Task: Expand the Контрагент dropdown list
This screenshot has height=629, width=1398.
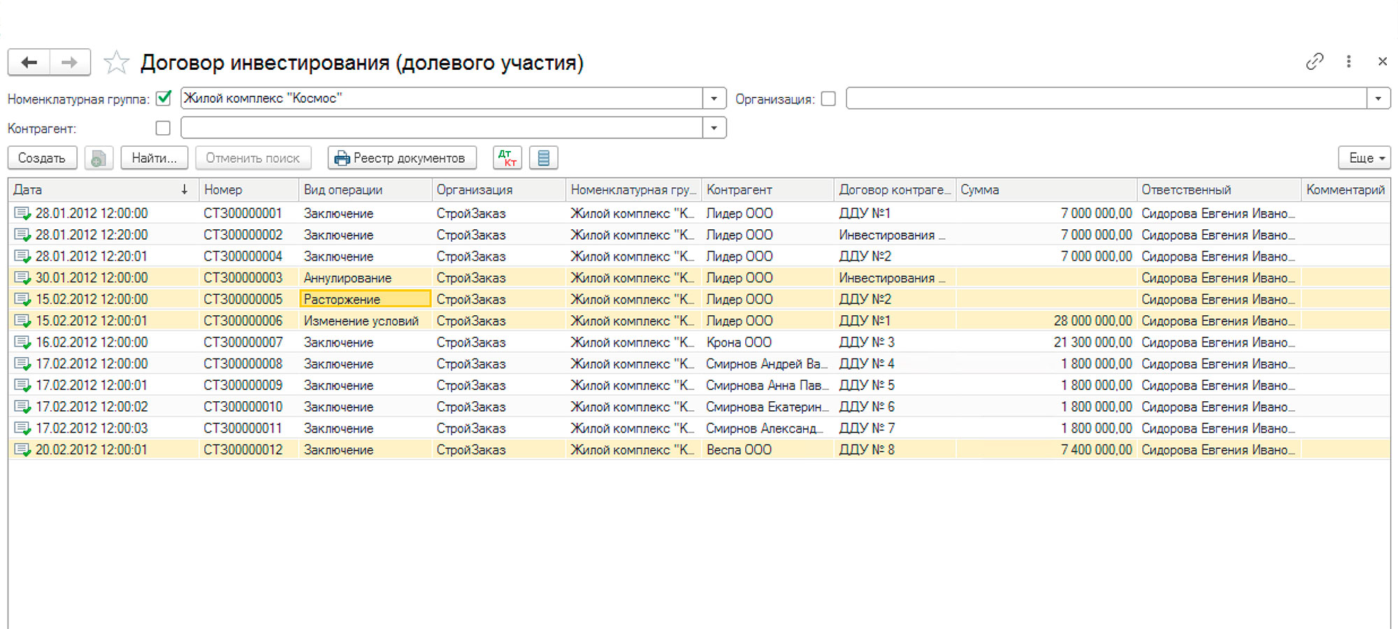Action: [714, 128]
